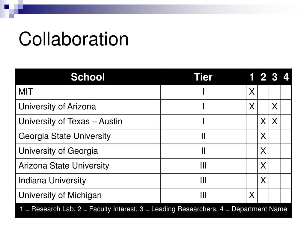Viewport: 307px width, 230px height.
Task: Select the School column header
Action: coord(88,77)
